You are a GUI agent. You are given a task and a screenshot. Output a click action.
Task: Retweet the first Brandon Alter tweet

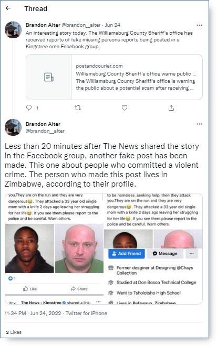coord(78,107)
